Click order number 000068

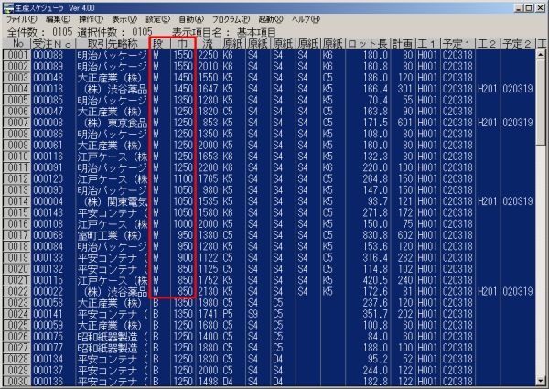click(48, 235)
